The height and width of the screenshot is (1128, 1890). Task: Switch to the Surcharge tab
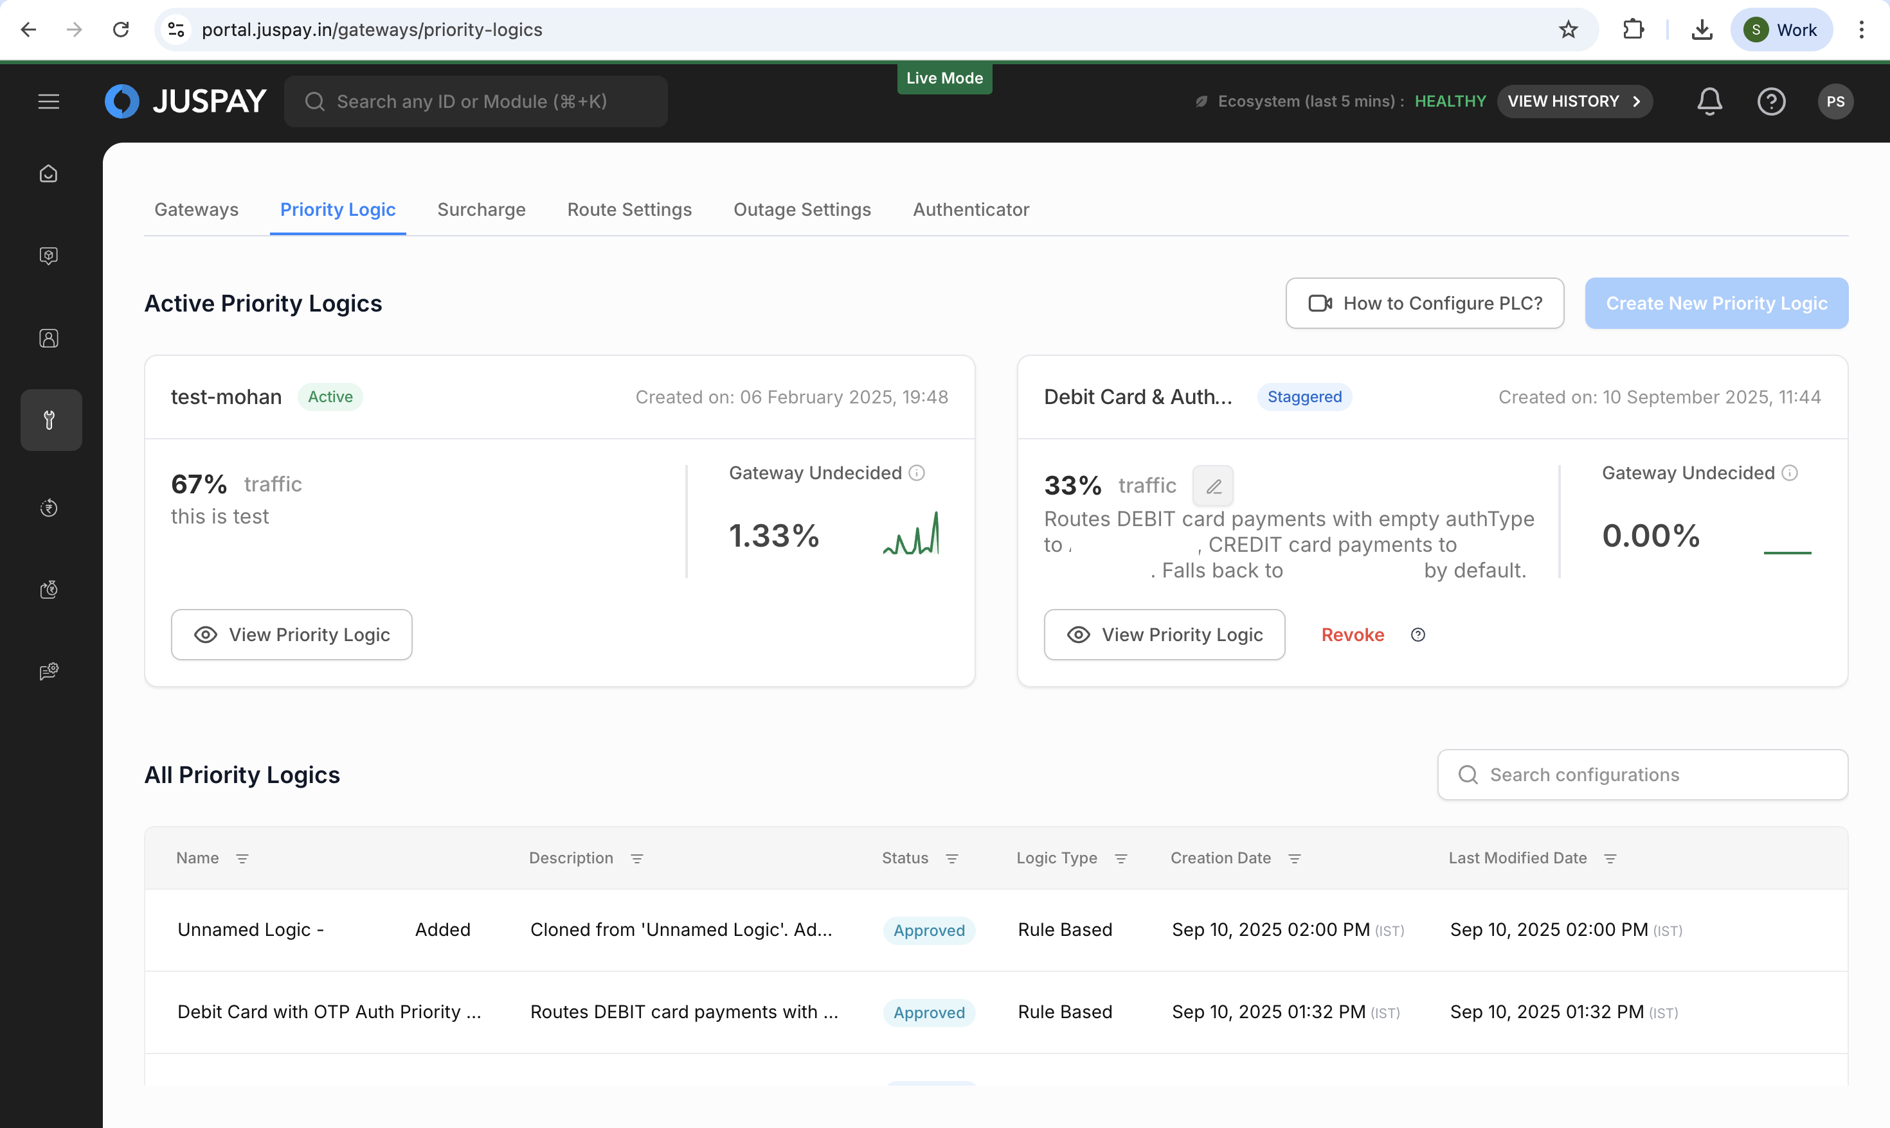(481, 209)
